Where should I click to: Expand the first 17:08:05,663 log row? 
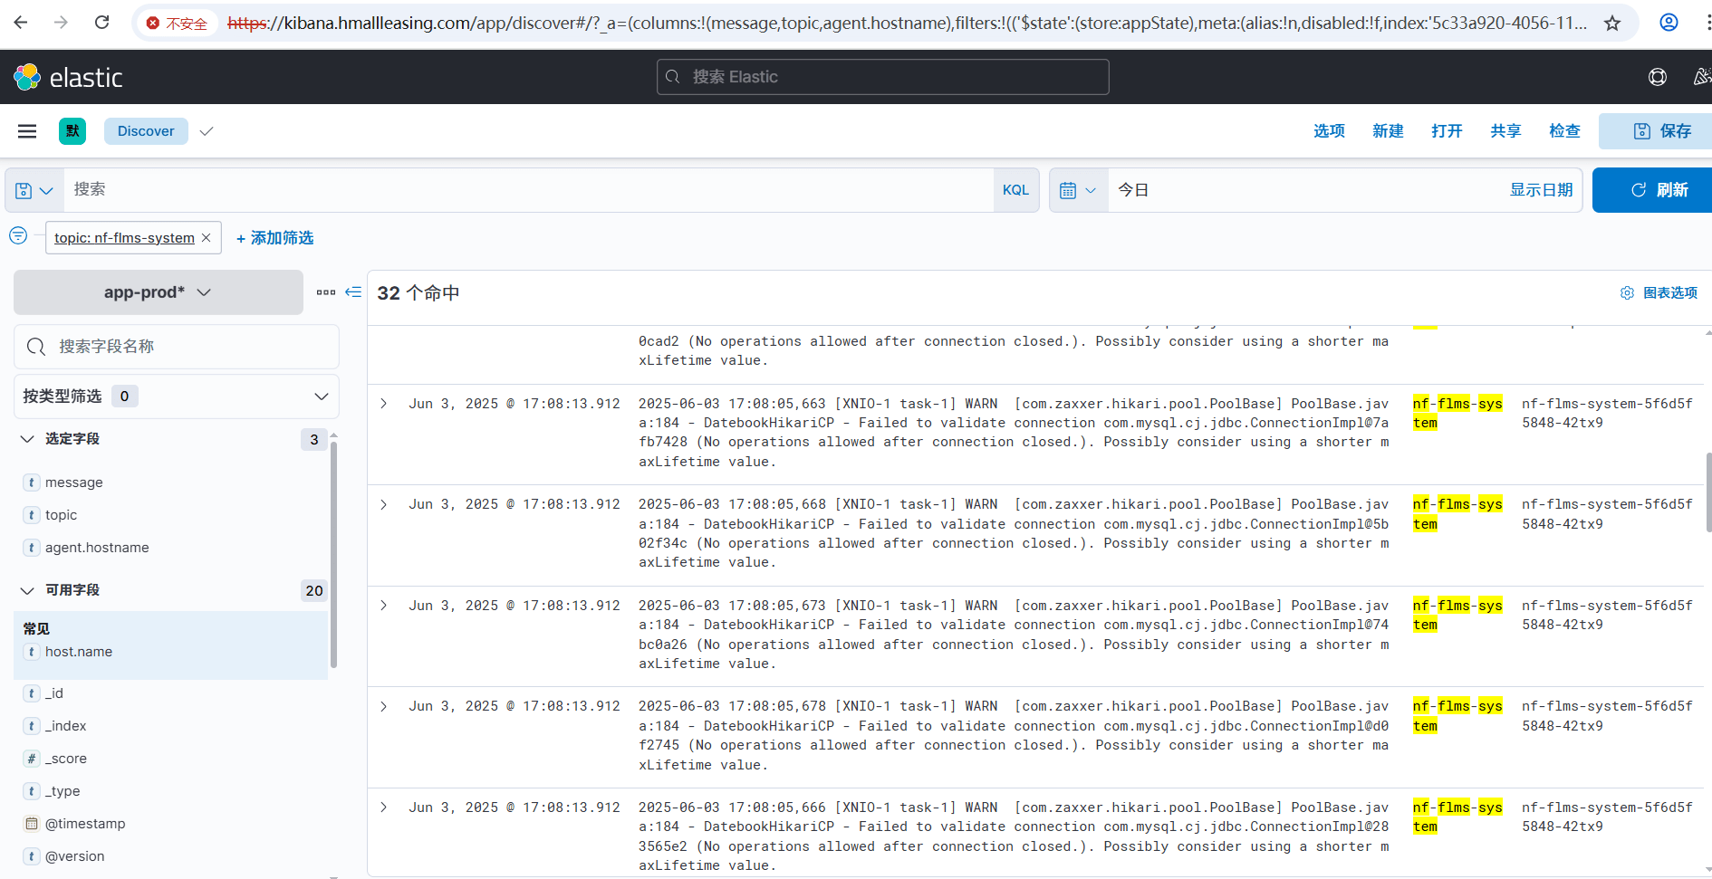click(x=384, y=404)
